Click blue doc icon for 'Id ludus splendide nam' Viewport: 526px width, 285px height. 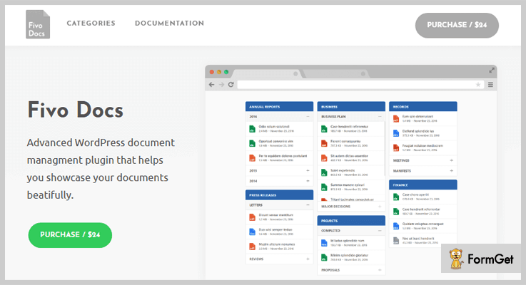pos(324,243)
